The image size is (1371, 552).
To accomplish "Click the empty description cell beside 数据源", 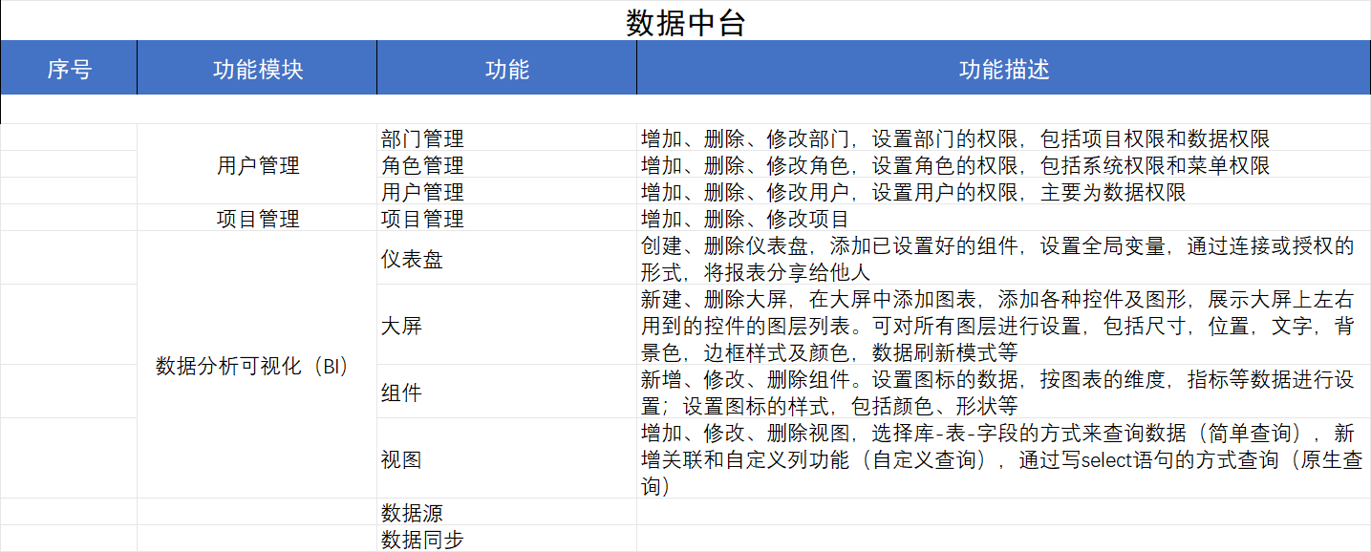I will pyautogui.click(x=1003, y=513).
